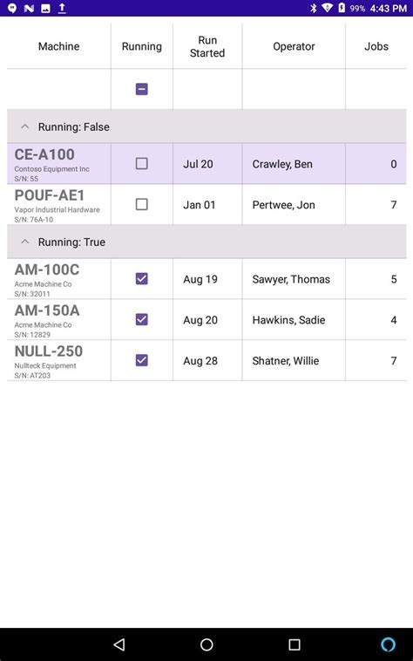Tap the Android home circle icon
This screenshot has height=661, width=413.
coord(206,644)
